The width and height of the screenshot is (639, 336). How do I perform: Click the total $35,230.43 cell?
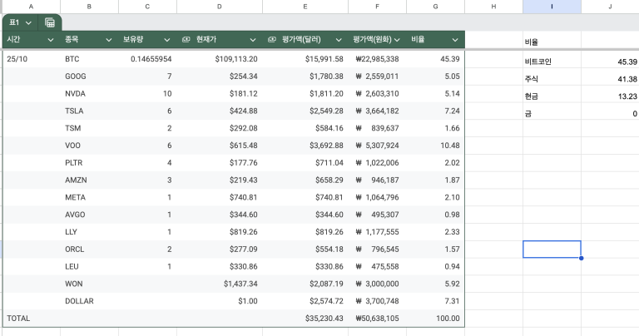tap(305, 319)
